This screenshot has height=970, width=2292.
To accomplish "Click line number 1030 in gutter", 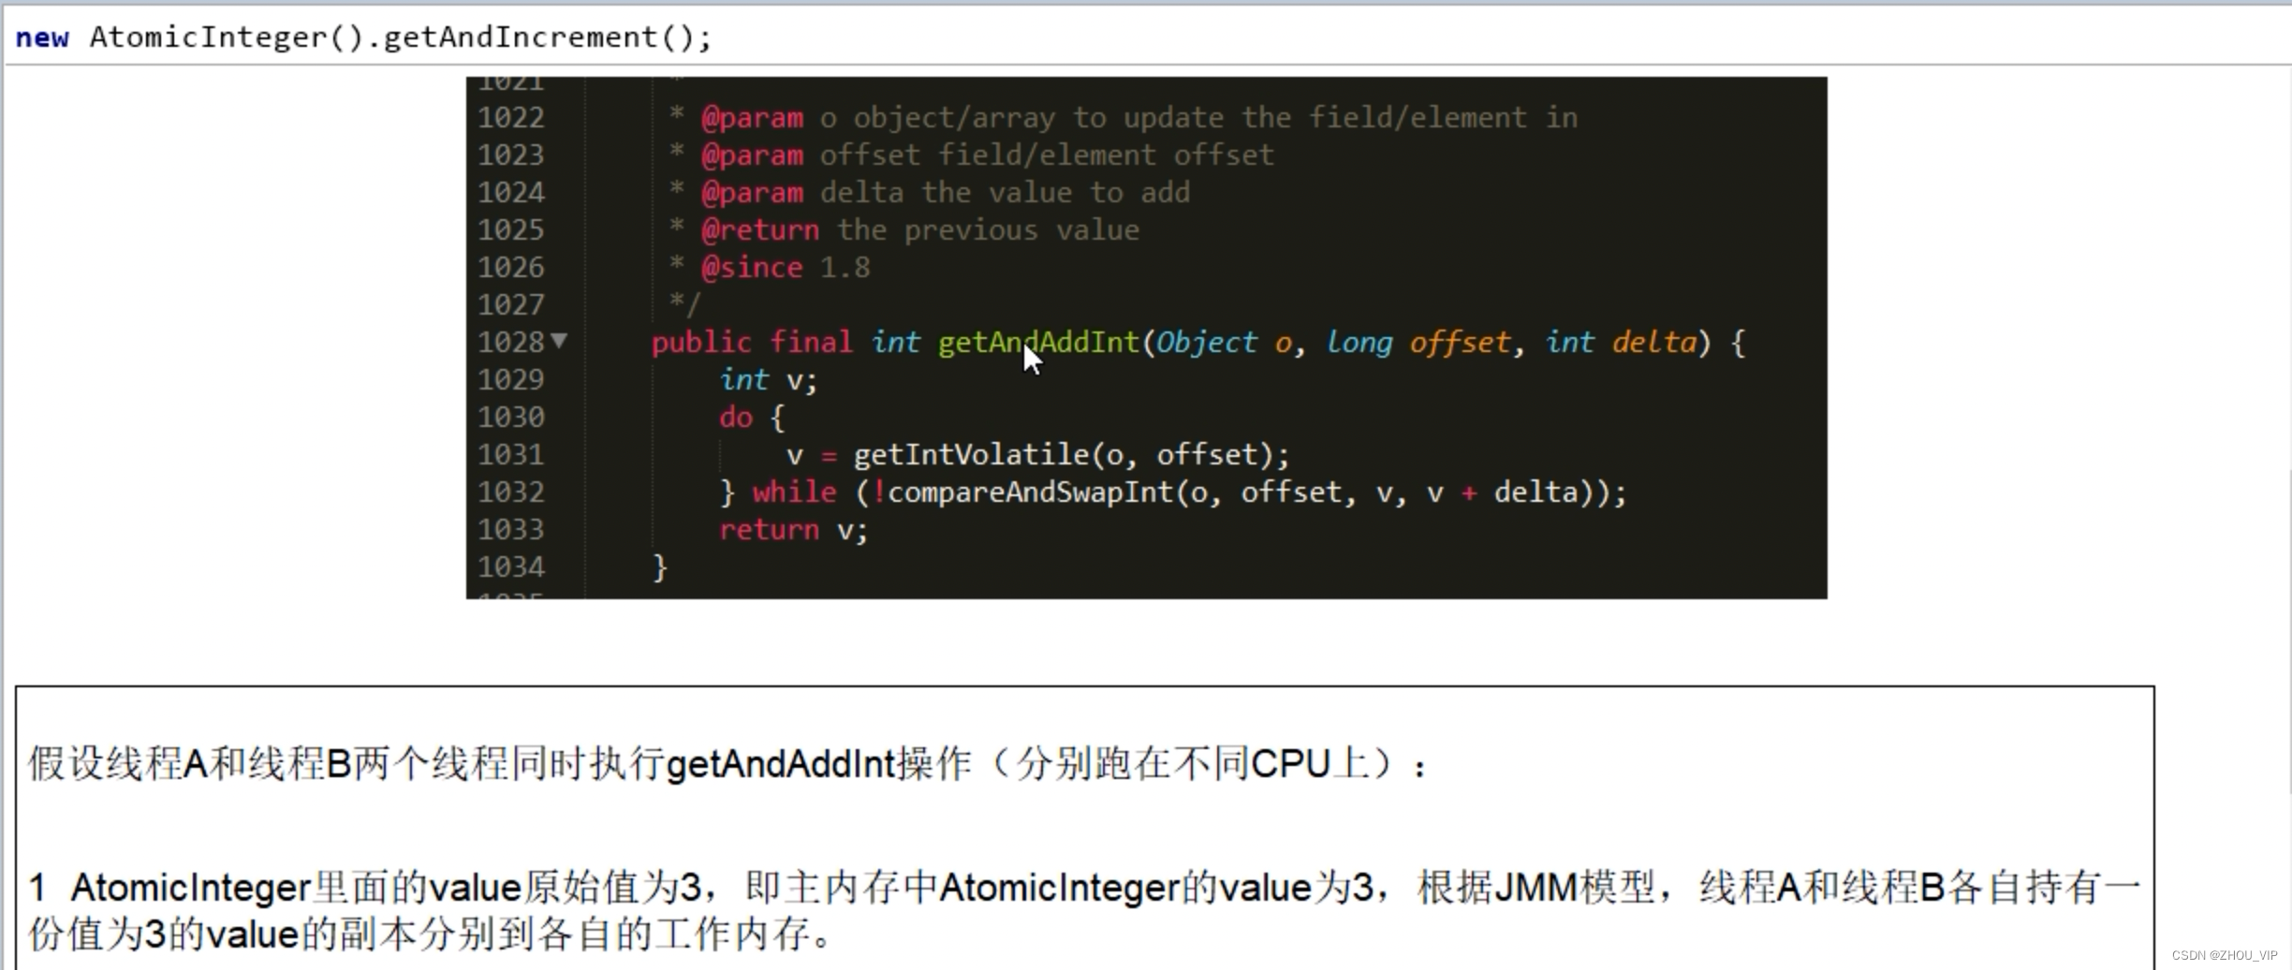I will tap(511, 417).
